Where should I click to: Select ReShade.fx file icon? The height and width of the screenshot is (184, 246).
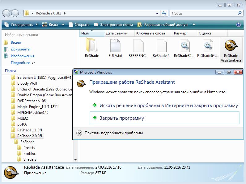tap(162, 46)
